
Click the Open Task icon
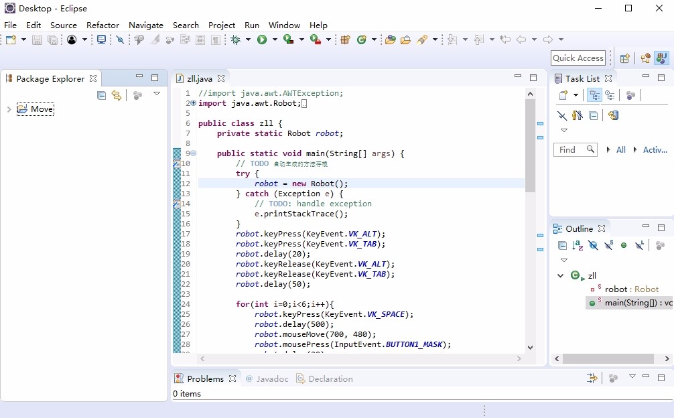(405, 40)
